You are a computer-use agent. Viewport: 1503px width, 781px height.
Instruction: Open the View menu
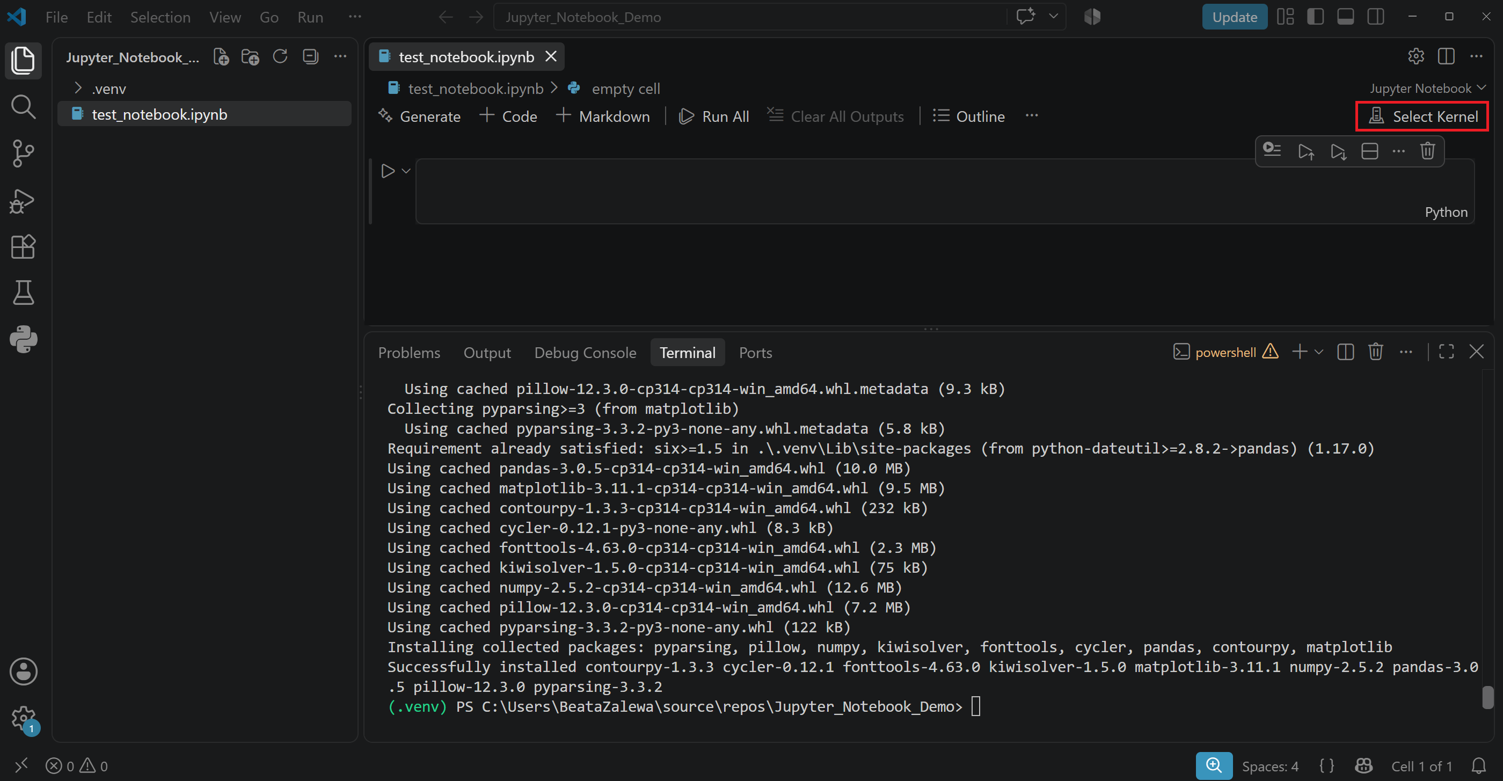click(225, 18)
